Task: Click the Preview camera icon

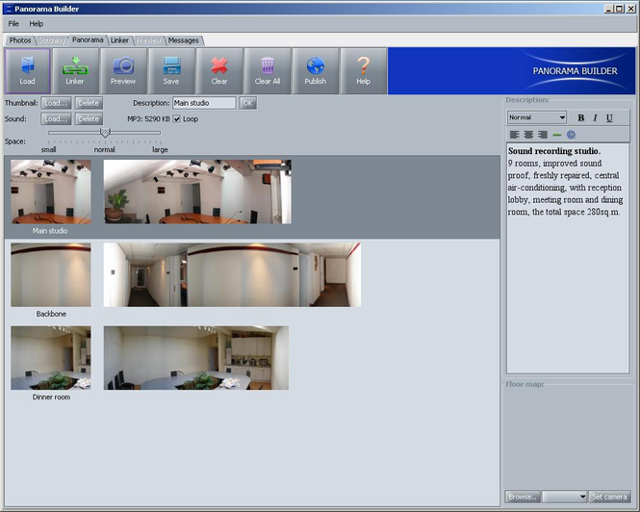Action: tap(123, 71)
